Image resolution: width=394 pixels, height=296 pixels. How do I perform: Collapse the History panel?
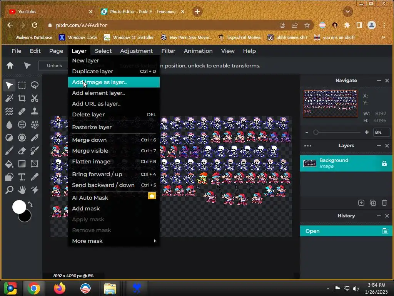point(379,216)
